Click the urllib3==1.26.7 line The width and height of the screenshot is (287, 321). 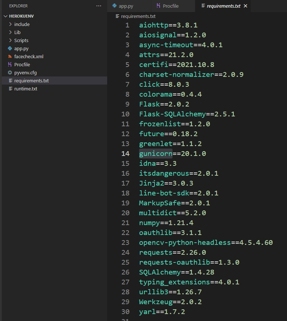tap(170, 292)
